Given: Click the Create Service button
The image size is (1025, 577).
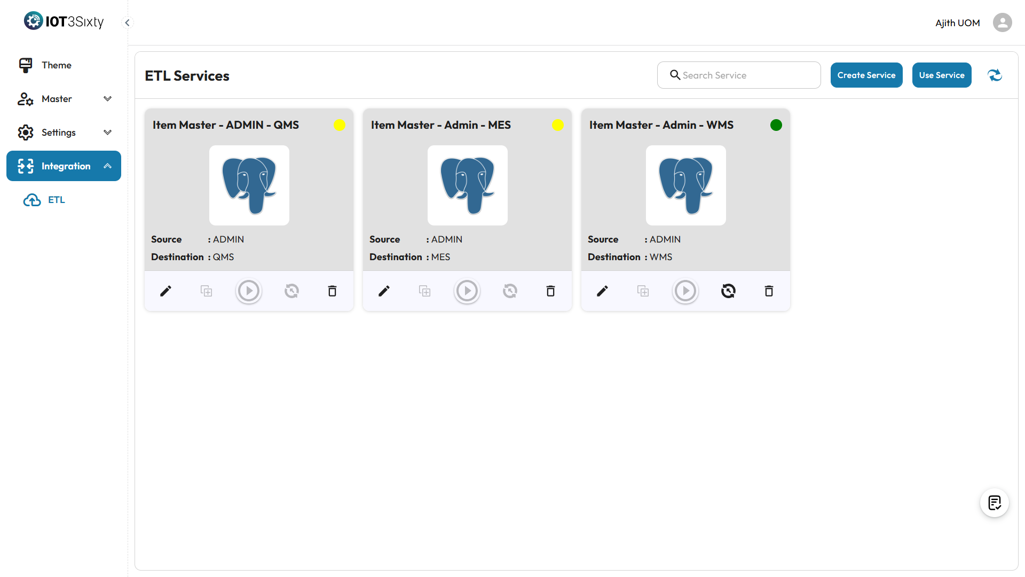Looking at the screenshot, I should [x=866, y=75].
